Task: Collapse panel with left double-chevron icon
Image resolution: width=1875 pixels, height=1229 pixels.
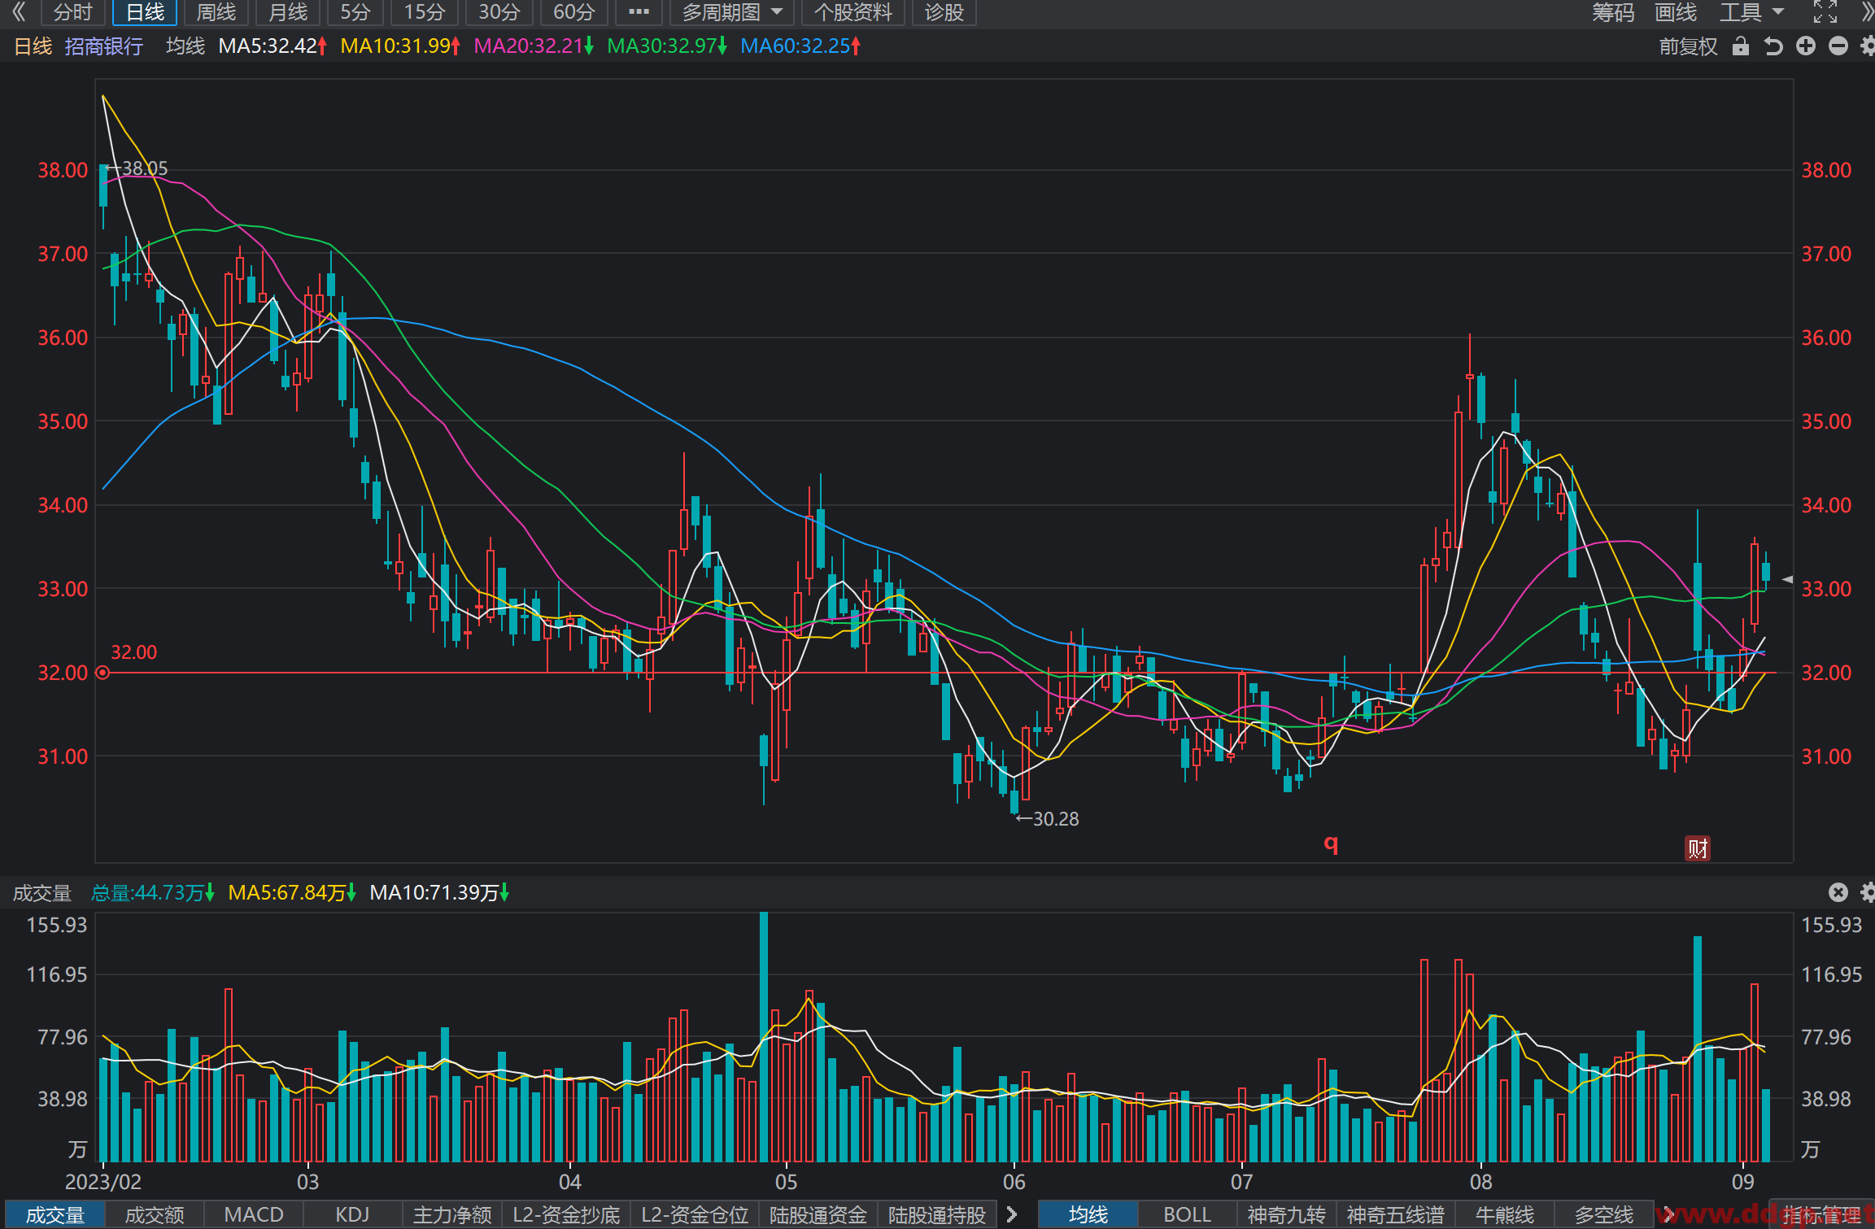Action: point(20,11)
